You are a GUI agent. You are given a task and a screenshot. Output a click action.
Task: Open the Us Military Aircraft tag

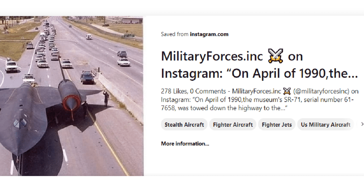[x=325, y=124]
